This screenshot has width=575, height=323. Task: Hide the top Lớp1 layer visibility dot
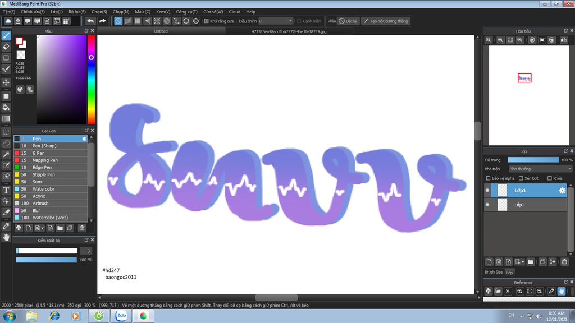(487, 191)
